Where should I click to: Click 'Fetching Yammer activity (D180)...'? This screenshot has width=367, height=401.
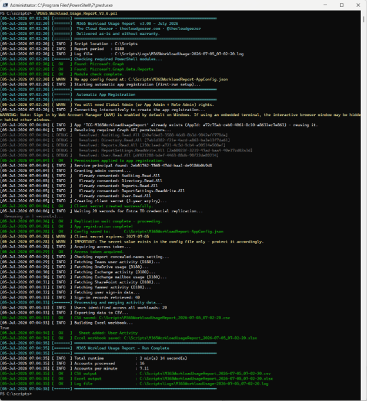(x=112, y=287)
